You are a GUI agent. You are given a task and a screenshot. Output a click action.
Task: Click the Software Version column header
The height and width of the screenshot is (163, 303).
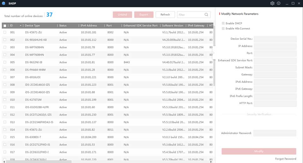click(172, 26)
